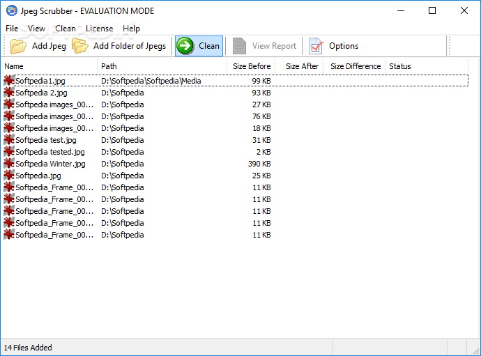Sort by the Size Before column header
Screen dimensions: 481x356
[x=251, y=66]
